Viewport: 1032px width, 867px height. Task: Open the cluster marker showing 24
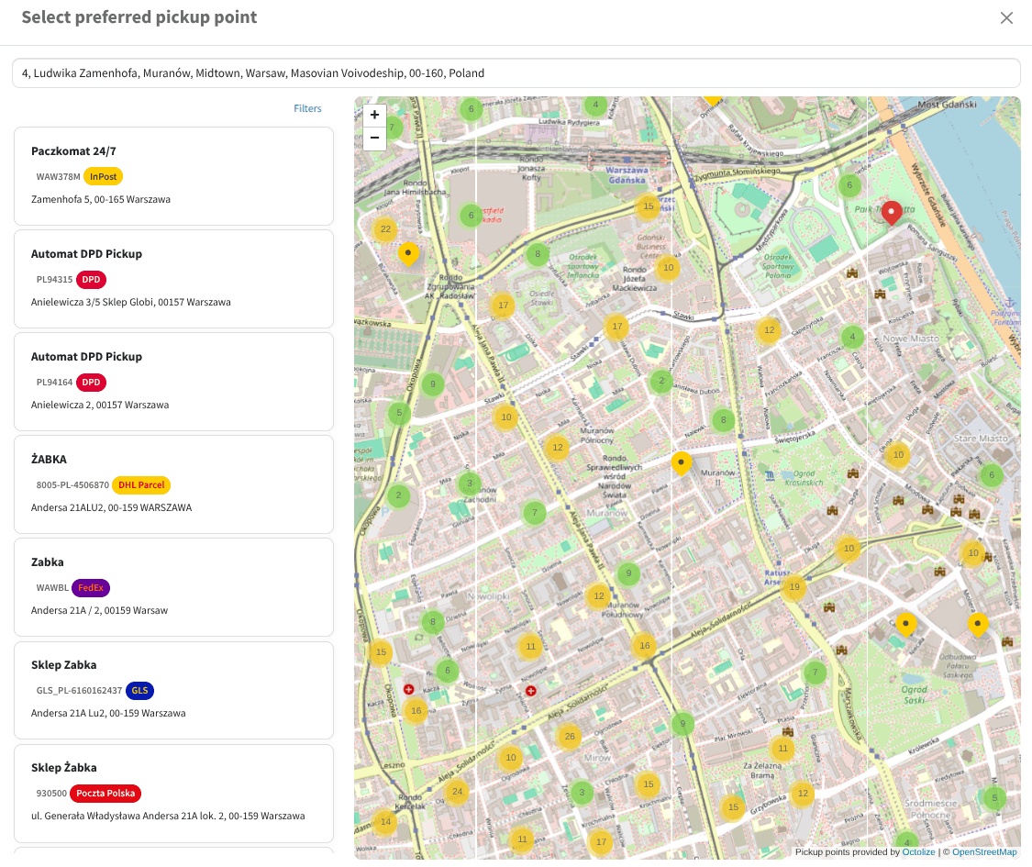pyautogui.click(x=458, y=791)
